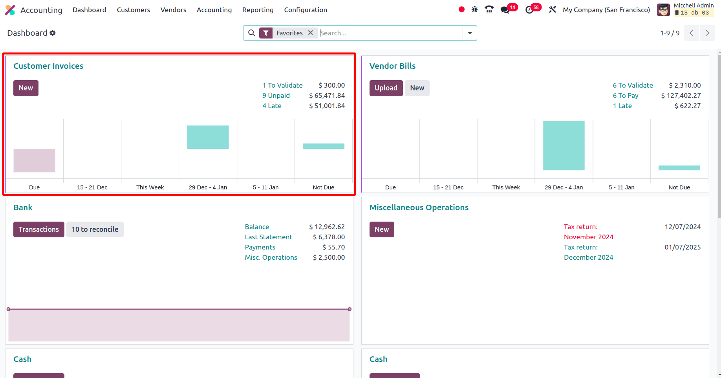Open 1 Late vendor bill
This screenshot has height=378, width=721.
tap(622, 106)
